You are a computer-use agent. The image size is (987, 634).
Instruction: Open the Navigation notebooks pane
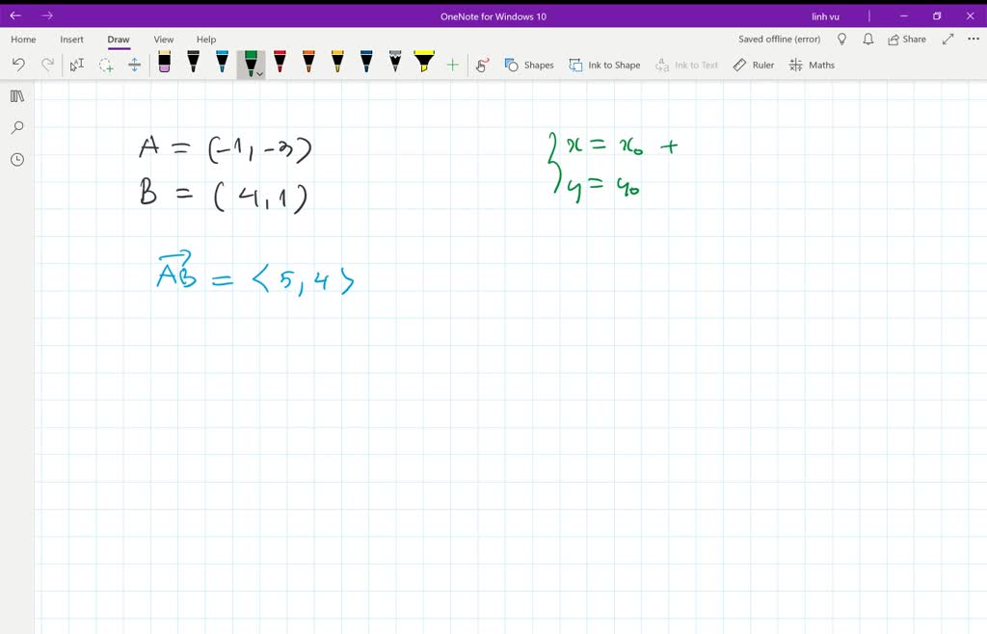click(16, 95)
